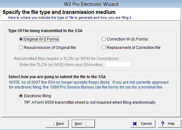Open Help for this wizard page

170,124
